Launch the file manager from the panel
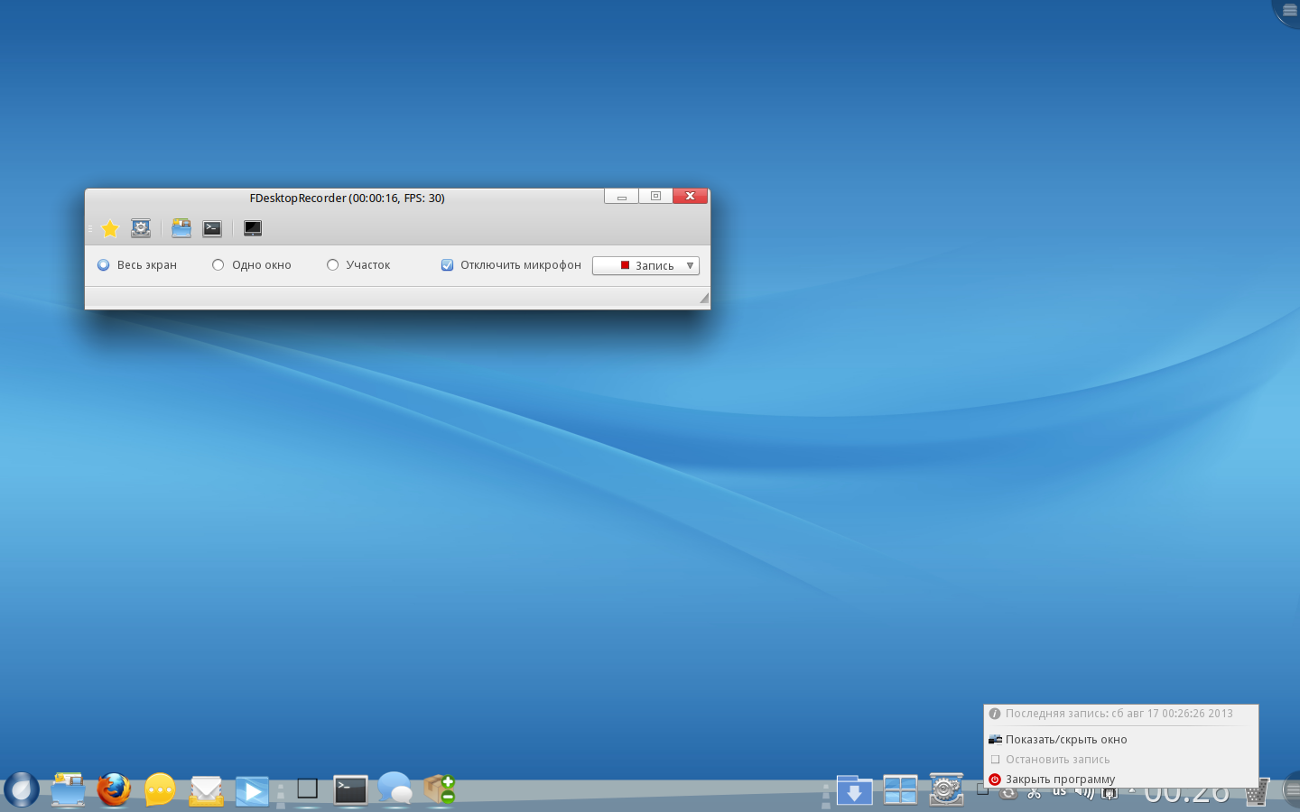 pos(68,790)
